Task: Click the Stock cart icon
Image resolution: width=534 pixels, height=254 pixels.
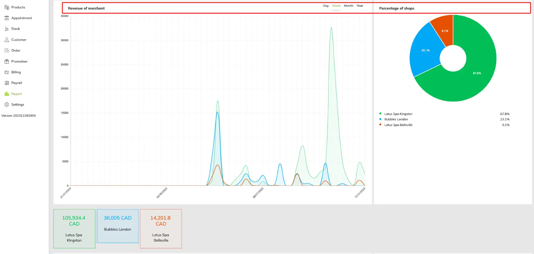Action: click(x=7, y=29)
